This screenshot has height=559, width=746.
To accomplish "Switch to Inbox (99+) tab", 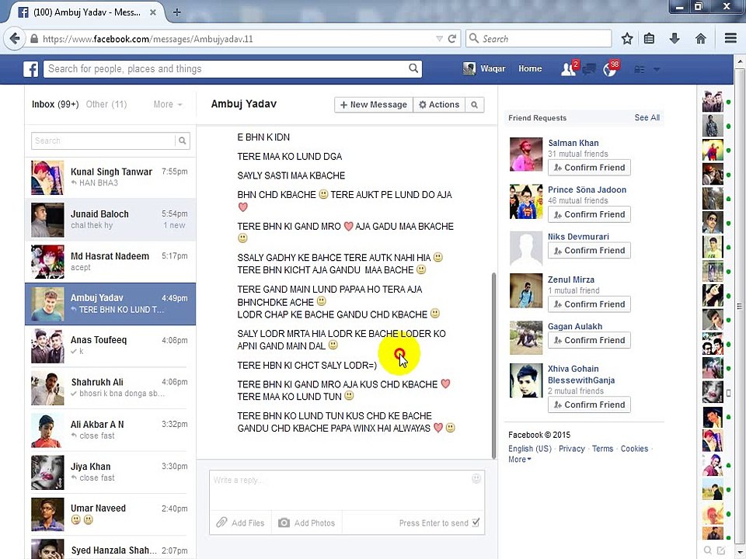I will (55, 104).
